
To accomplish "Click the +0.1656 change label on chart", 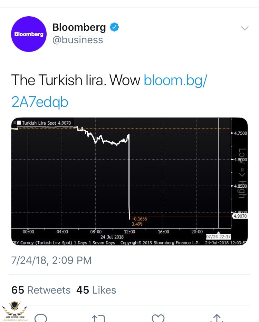I will (x=140, y=219).
